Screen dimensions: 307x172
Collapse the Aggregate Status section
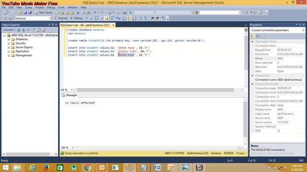(252, 42)
